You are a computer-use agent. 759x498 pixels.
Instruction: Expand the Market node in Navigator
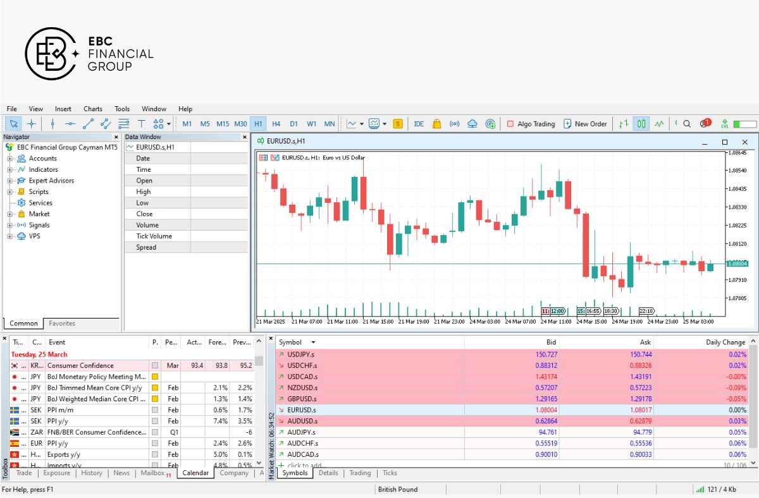coord(10,214)
